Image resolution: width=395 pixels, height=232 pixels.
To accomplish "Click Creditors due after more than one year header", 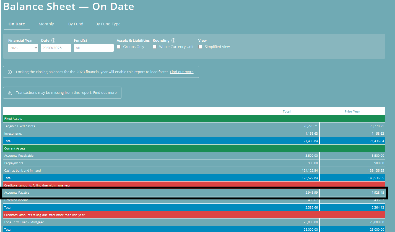I will click(194, 215).
